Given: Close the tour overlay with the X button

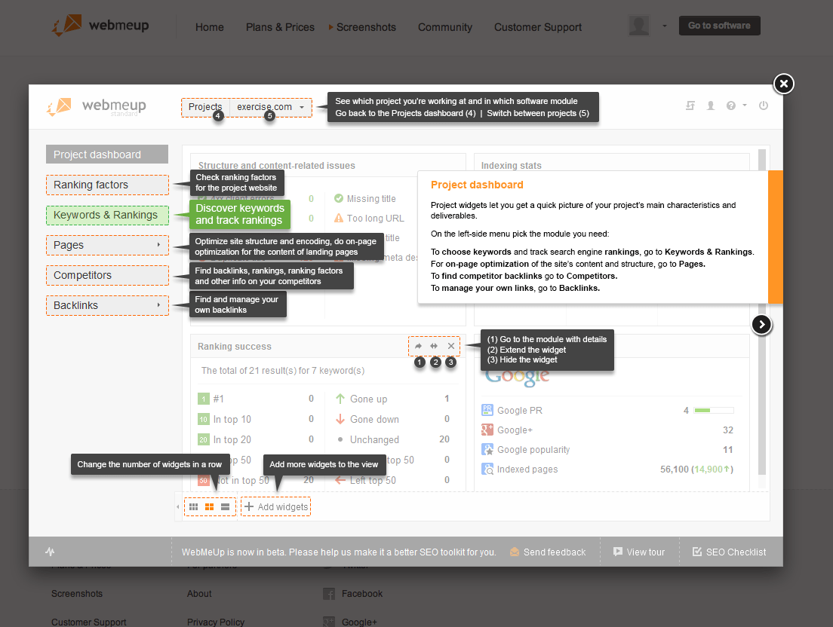Looking at the screenshot, I should coord(784,84).
